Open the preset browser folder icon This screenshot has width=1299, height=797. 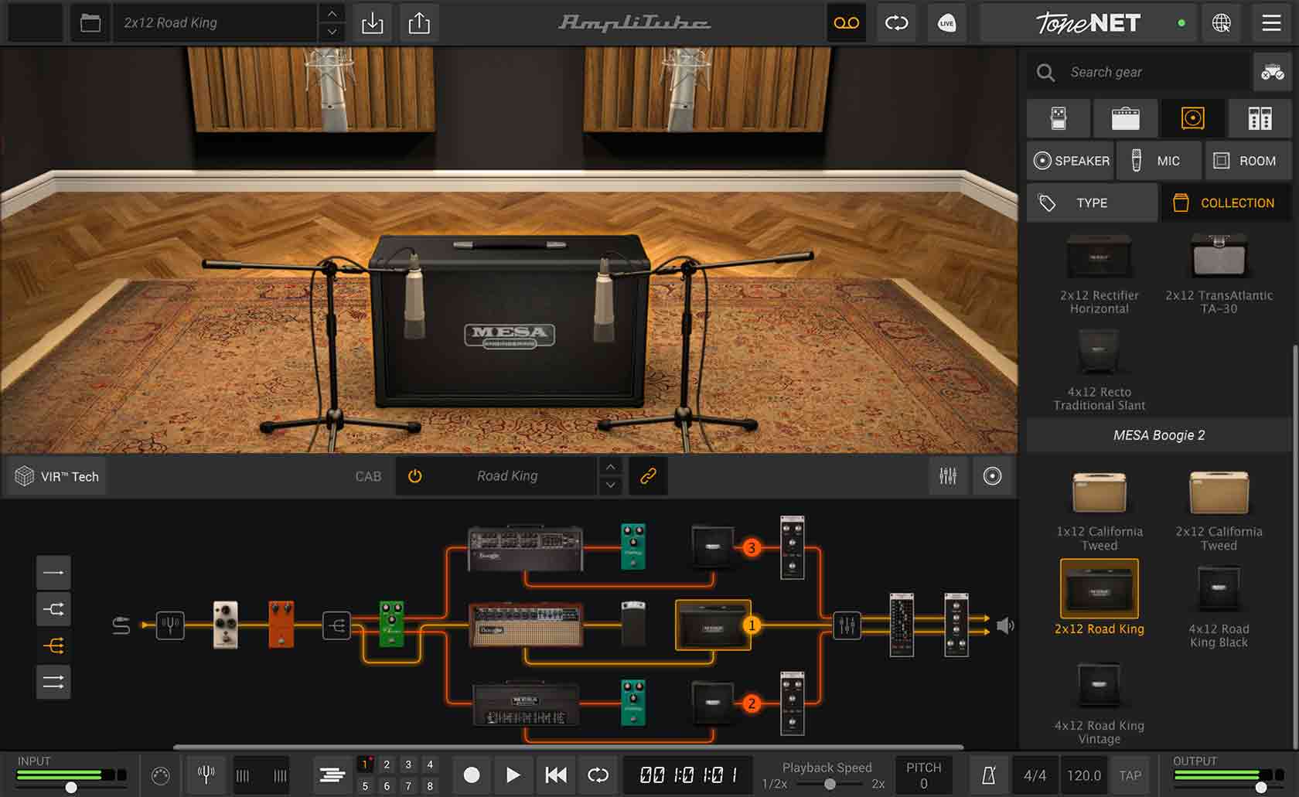point(90,23)
